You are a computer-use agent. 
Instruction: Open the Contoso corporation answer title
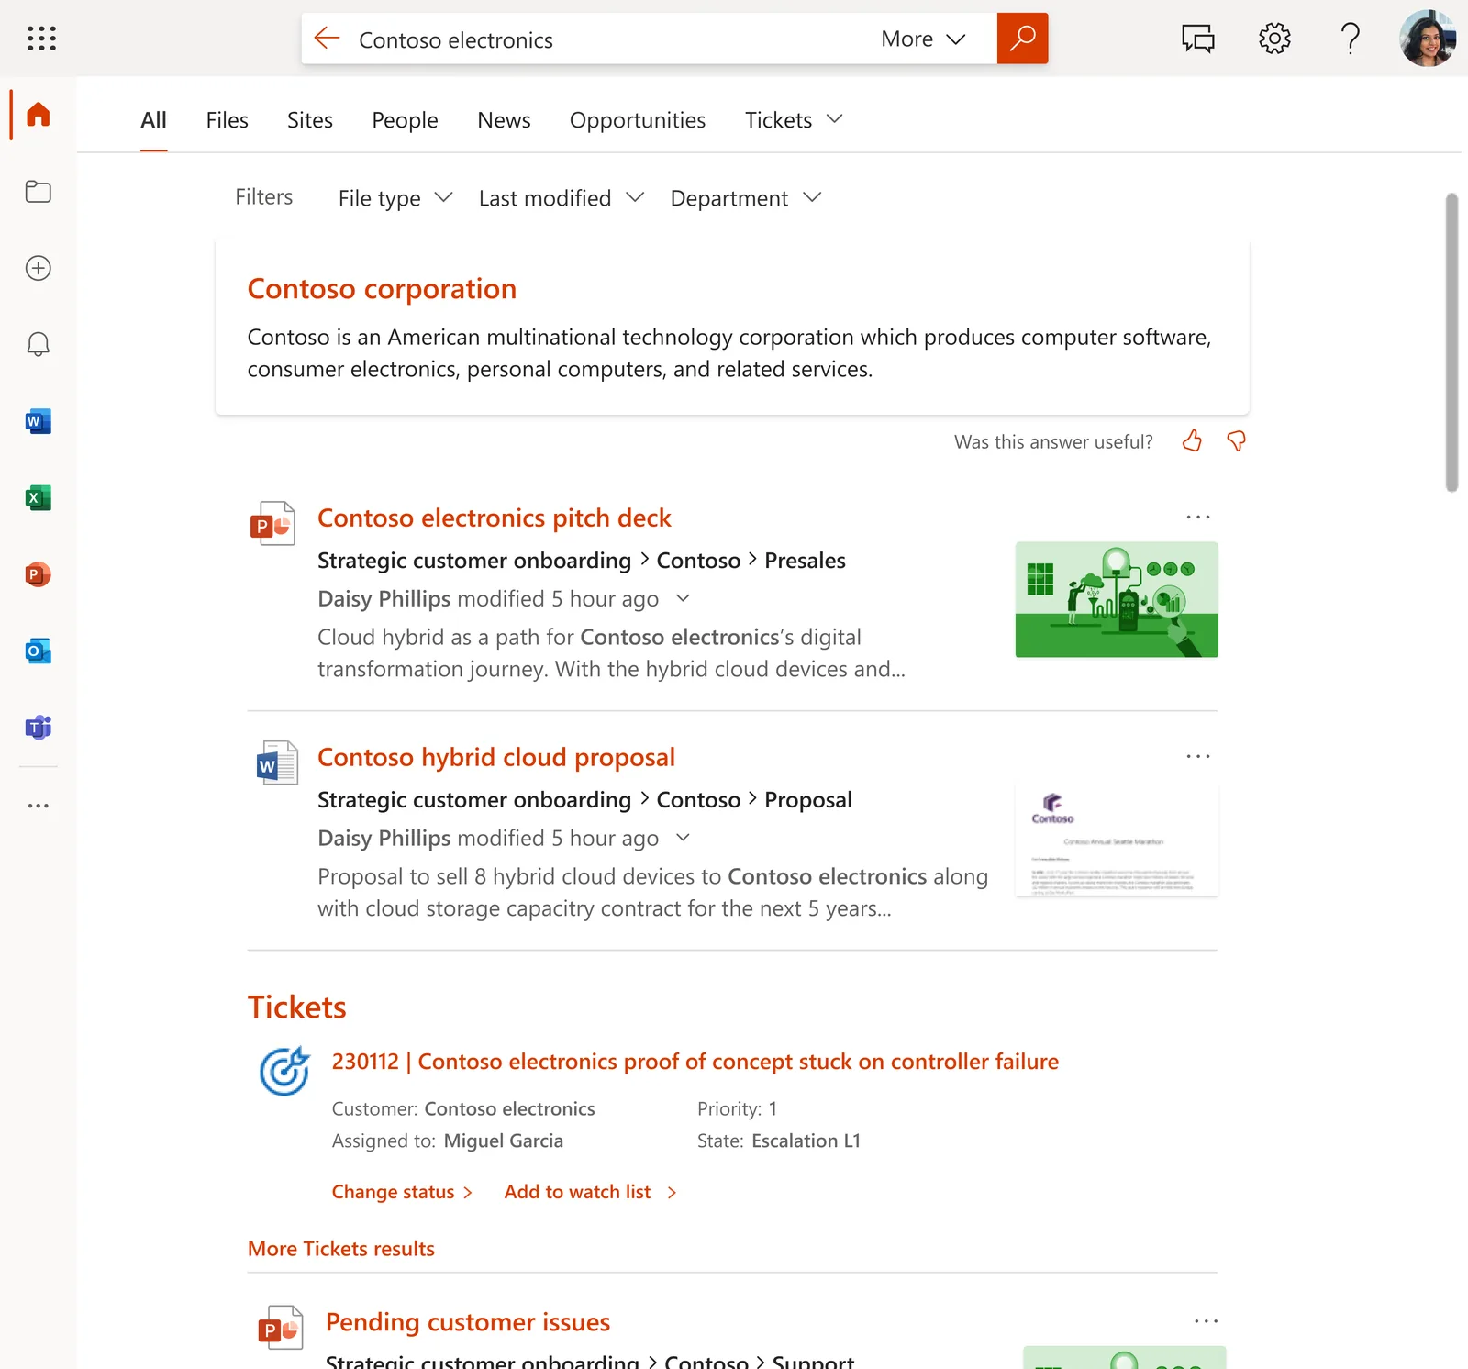tap(382, 289)
